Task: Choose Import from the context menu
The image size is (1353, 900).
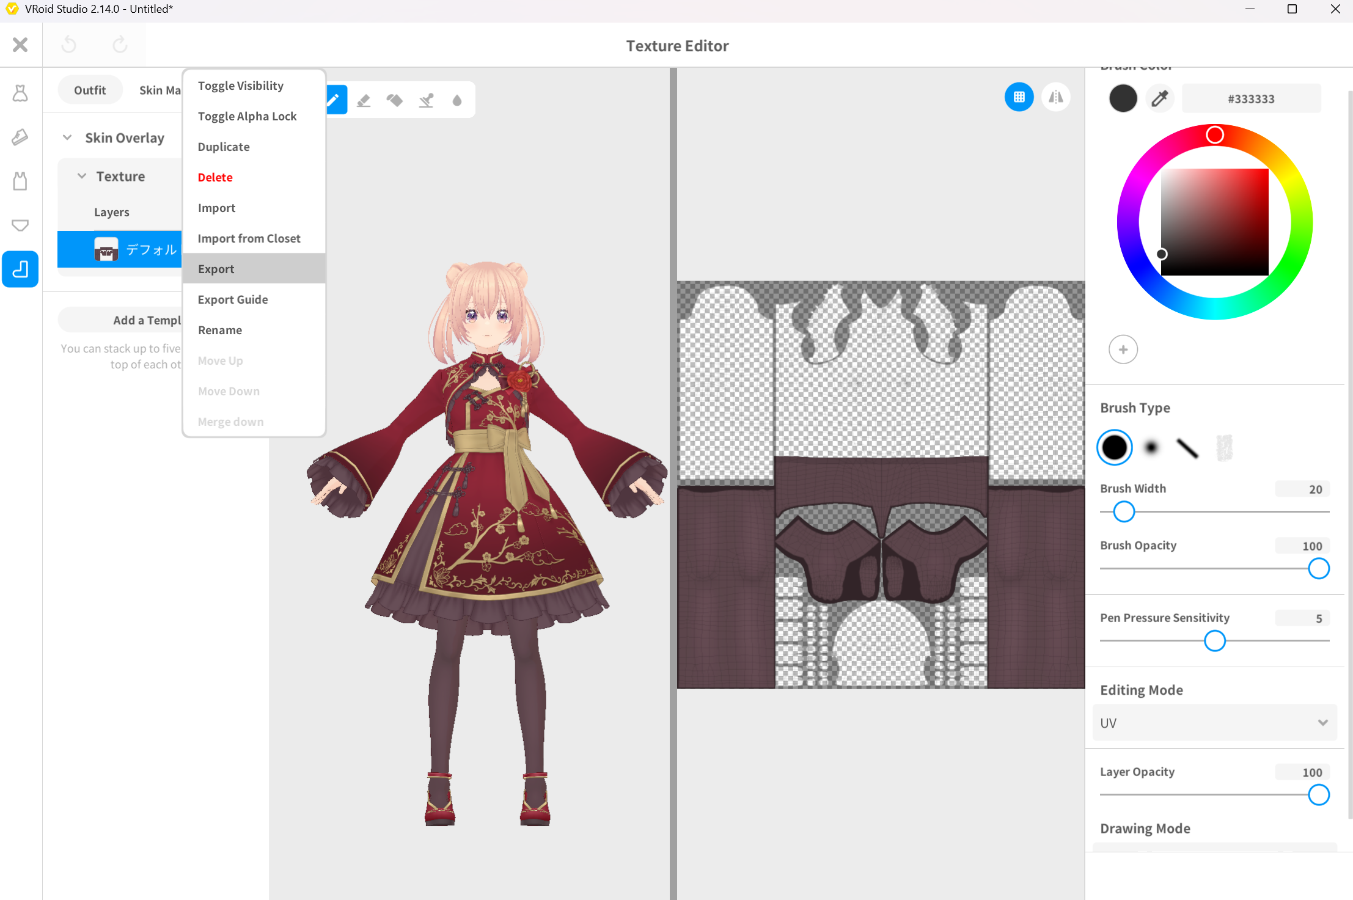Action: pyautogui.click(x=254, y=208)
